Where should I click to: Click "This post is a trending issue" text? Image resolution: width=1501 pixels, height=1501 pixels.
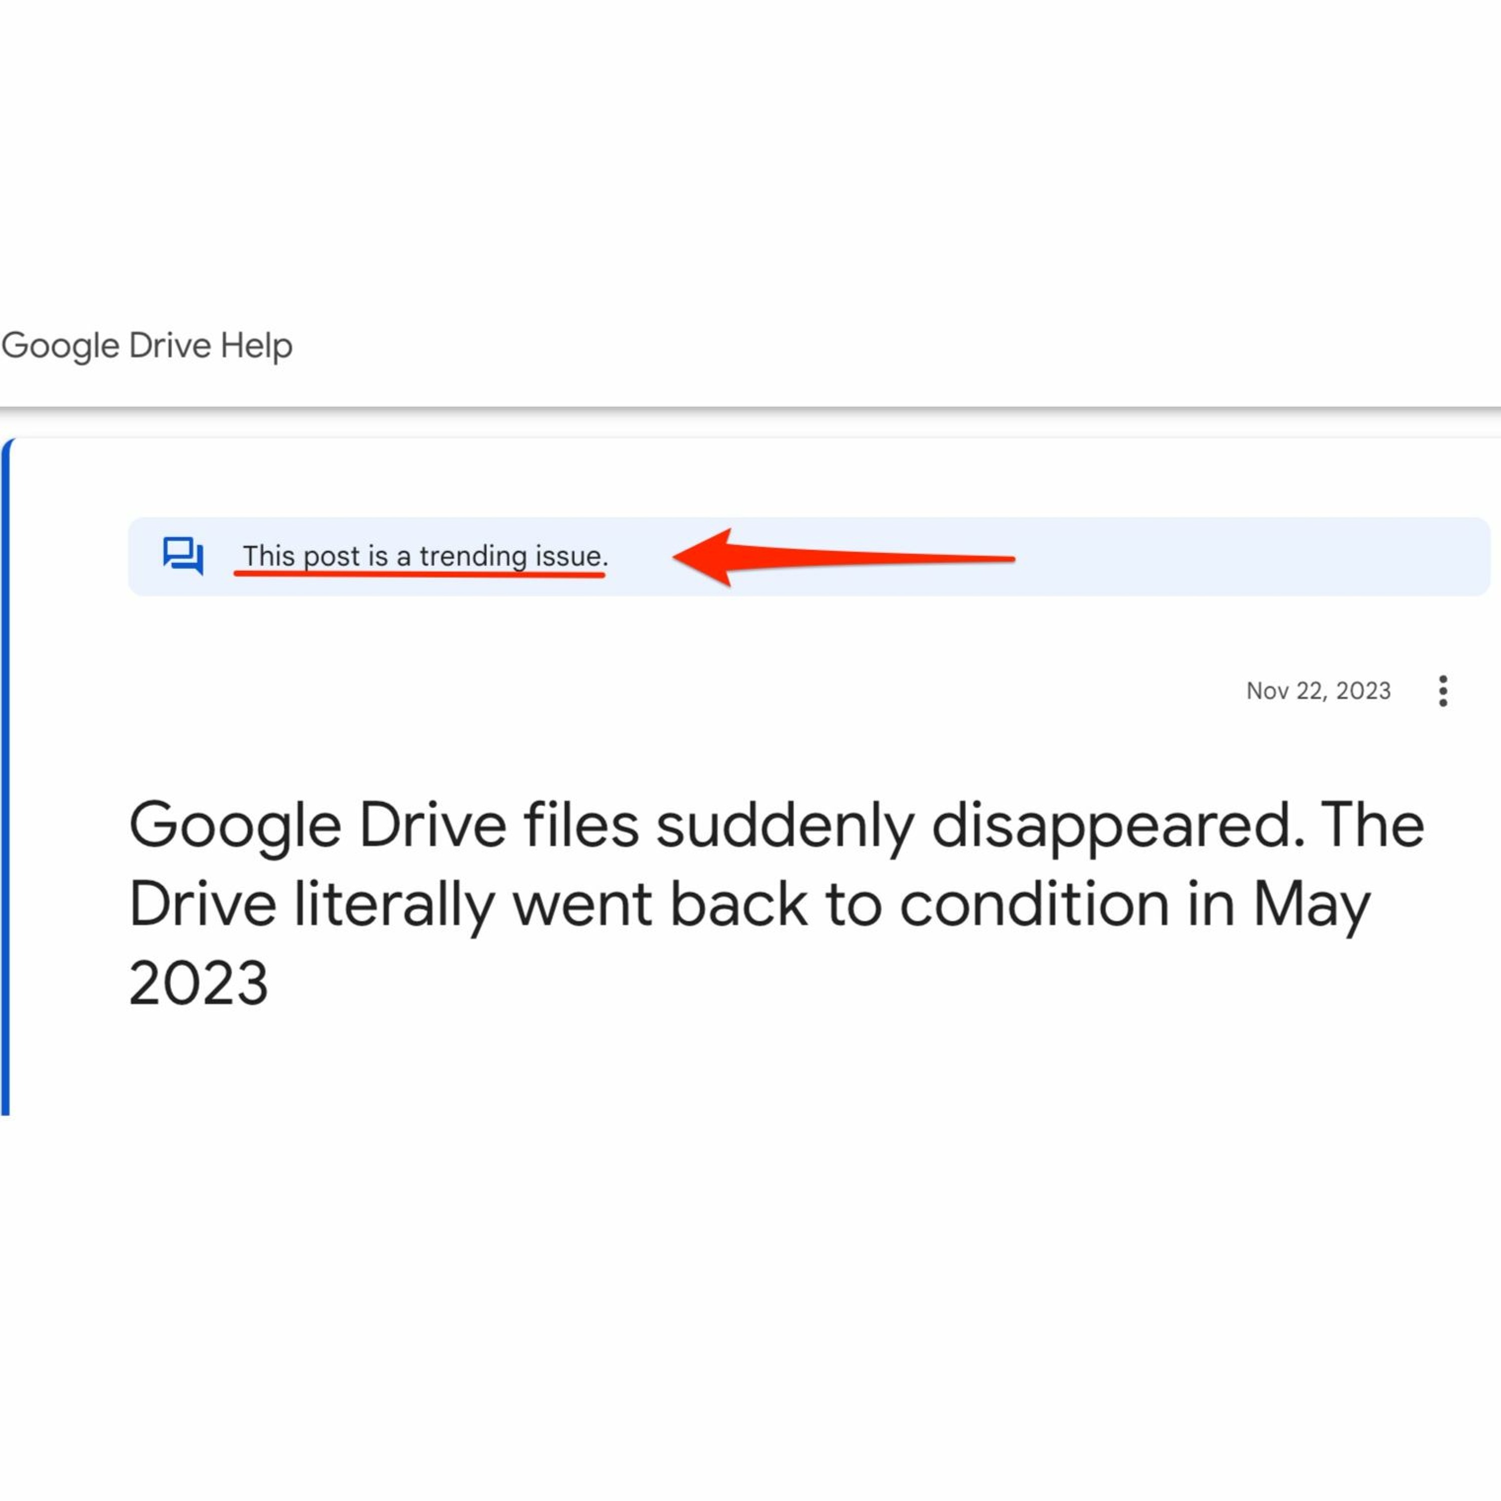point(424,555)
